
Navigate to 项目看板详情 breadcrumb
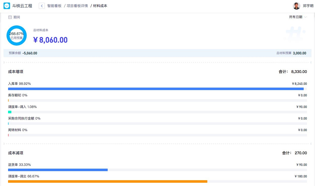77,6
